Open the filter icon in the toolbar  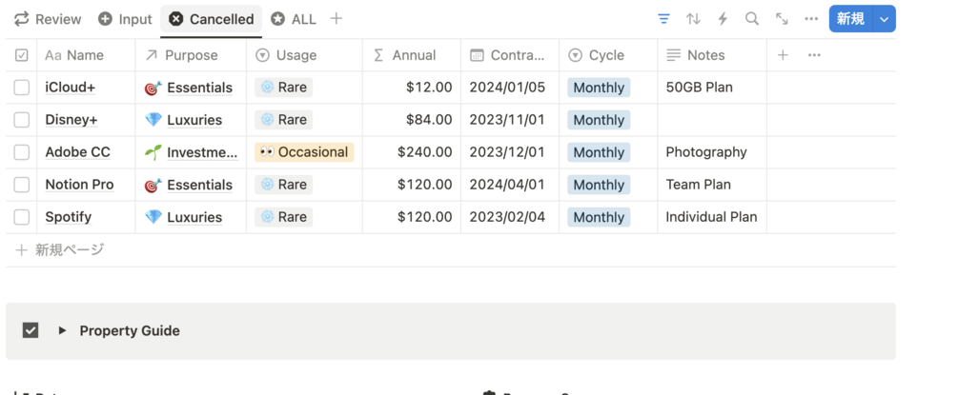[664, 19]
